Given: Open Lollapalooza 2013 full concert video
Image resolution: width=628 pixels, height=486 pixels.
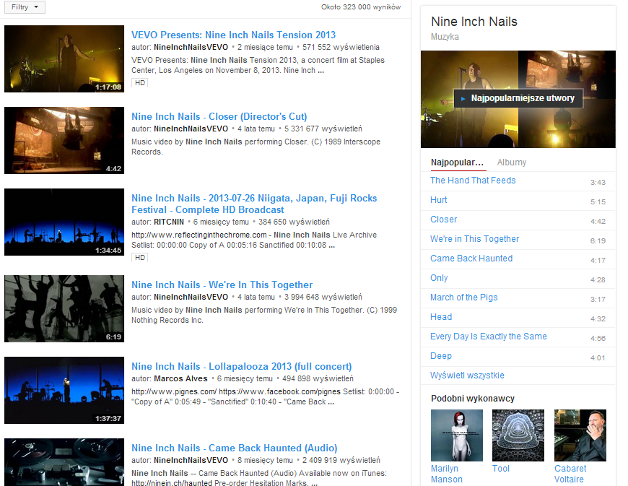Looking at the screenshot, I should click(x=242, y=367).
